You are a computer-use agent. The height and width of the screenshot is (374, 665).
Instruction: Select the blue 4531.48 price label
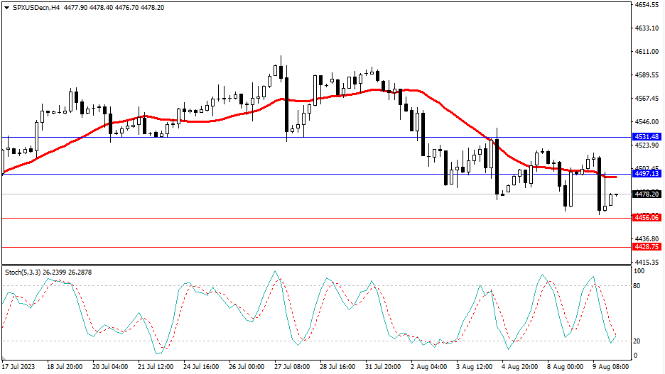pos(647,136)
